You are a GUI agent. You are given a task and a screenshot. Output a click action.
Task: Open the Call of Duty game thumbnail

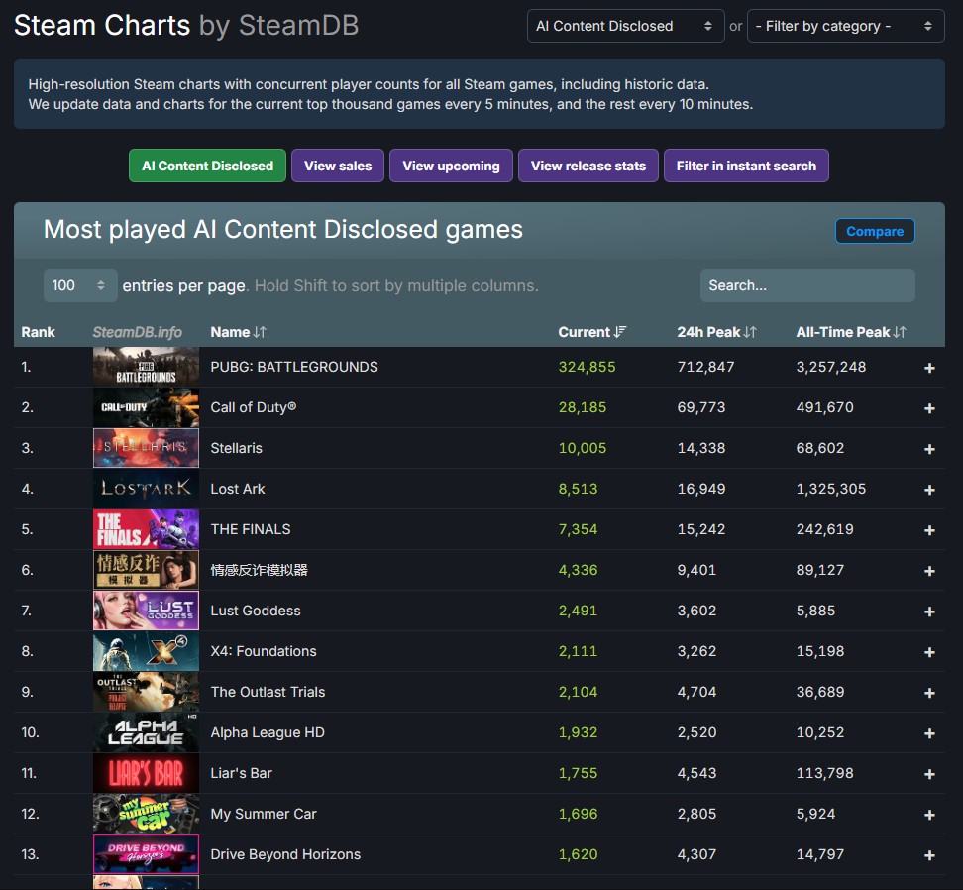point(147,407)
